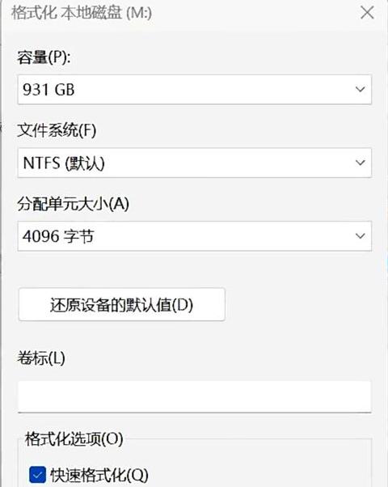Open the 容量 dropdown showing 931 GB
Screen dimensions: 388x487
pyautogui.click(x=195, y=90)
